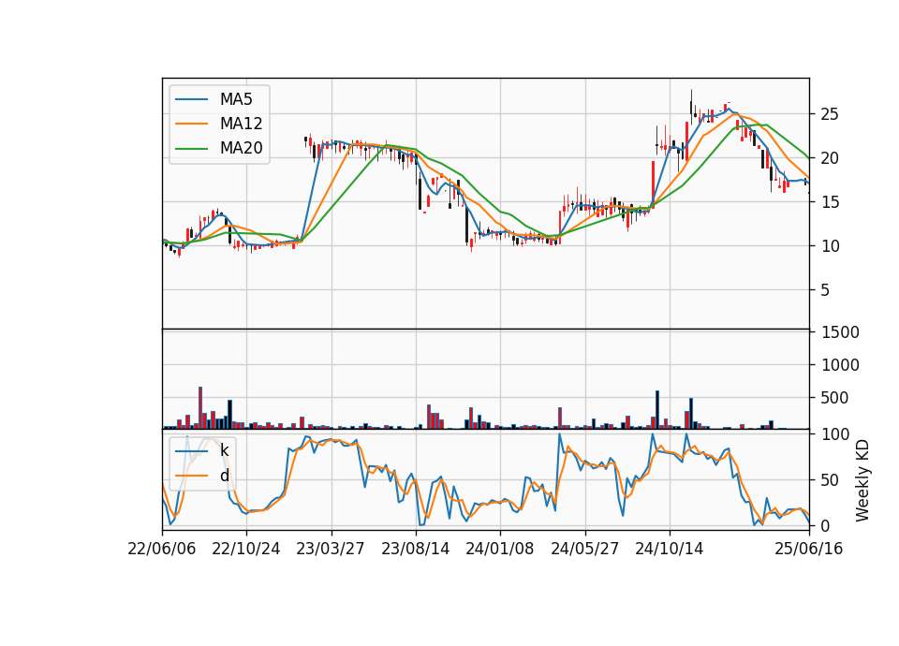Click the 22/06/06 date axis label

[x=162, y=549]
